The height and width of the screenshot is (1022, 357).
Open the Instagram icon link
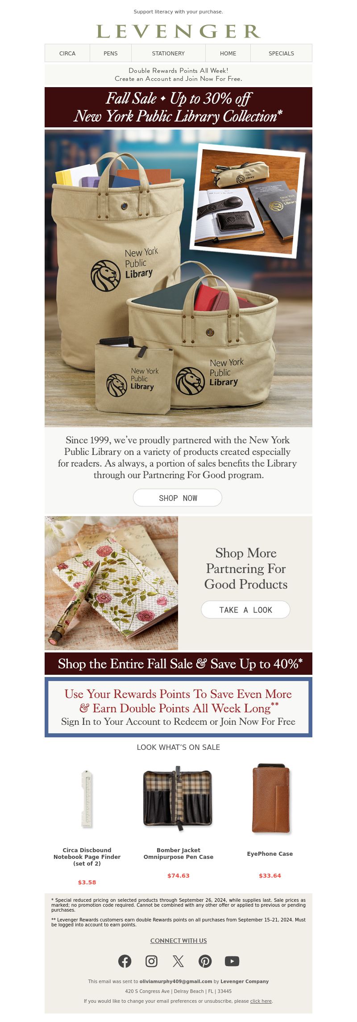click(152, 961)
